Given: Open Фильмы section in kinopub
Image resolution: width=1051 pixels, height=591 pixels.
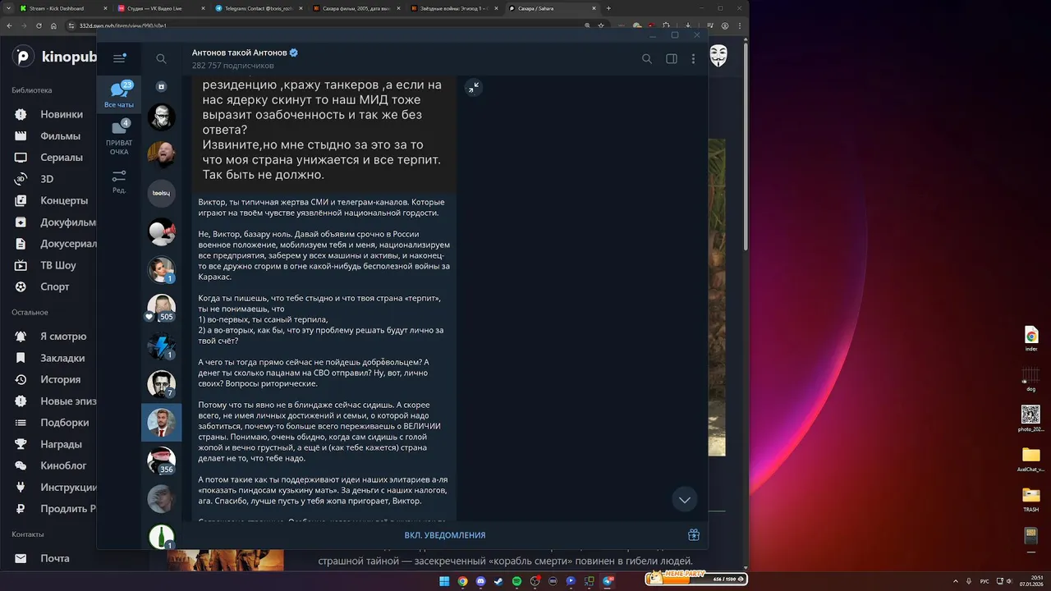Looking at the screenshot, I should coord(61,136).
